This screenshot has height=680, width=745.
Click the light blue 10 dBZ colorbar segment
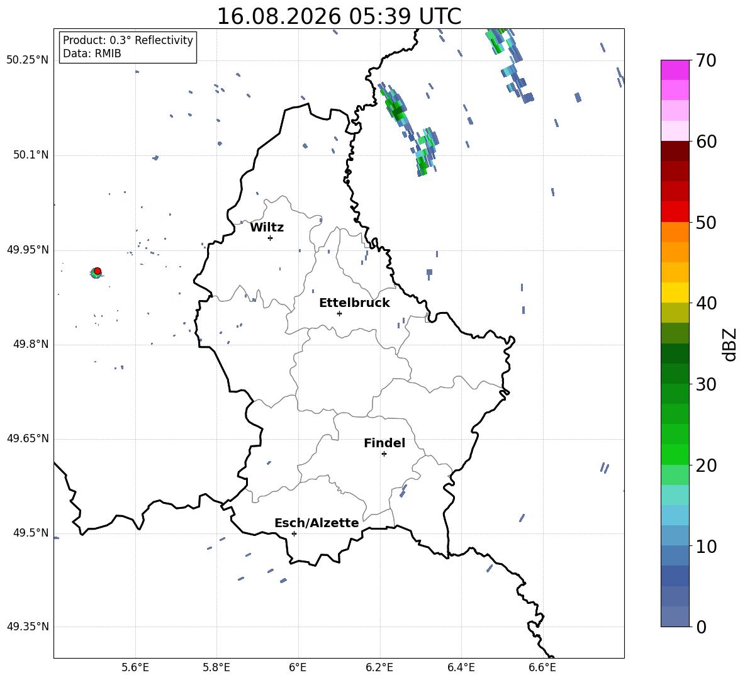[x=675, y=535]
